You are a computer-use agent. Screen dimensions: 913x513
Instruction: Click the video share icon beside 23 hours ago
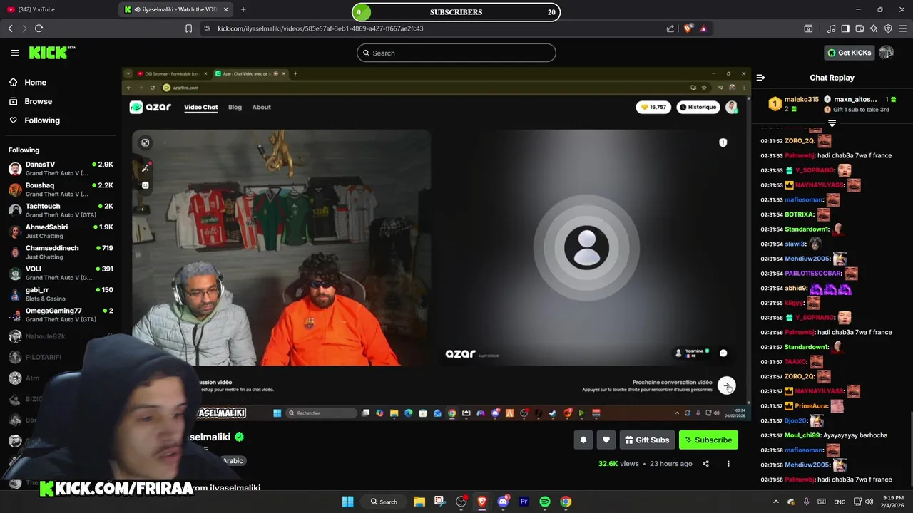click(x=705, y=464)
